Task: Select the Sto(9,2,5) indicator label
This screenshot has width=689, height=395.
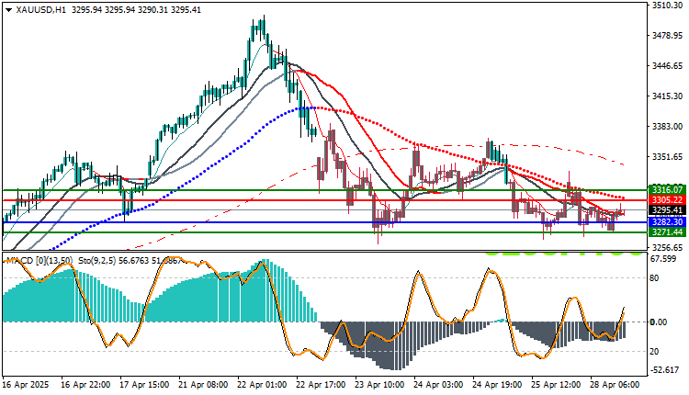Action: [x=97, y=261]
